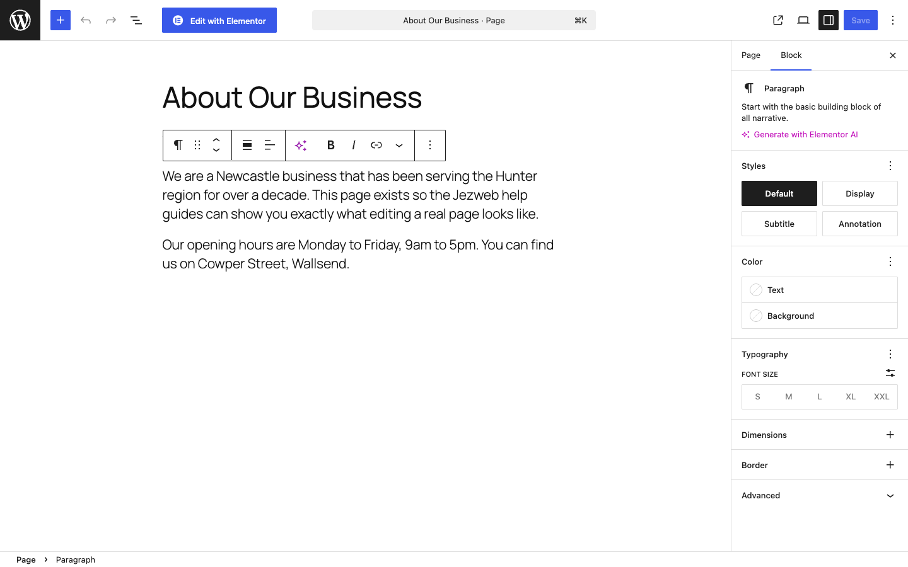Image resolution: width=908 pixels, height=567 pixels.
Task: Open more rich text controls dropdown
Action: click(399, 146)
